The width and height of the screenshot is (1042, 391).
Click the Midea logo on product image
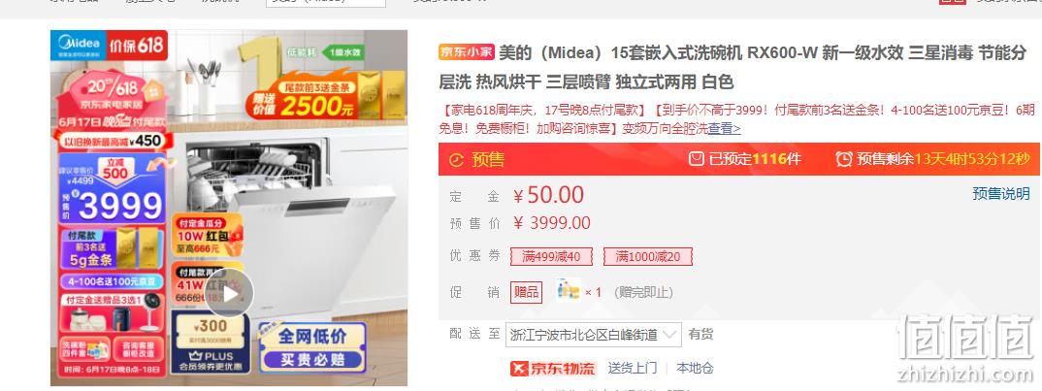(78, 45)
